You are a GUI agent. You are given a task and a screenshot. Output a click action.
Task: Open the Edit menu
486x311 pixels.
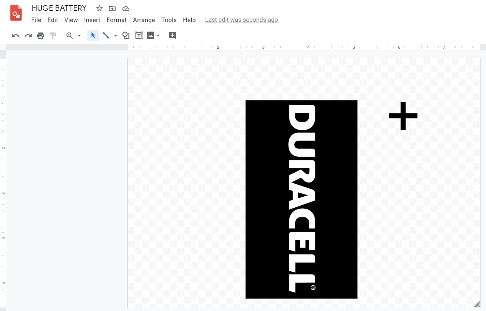pyautogui.click(x=52, y=20)
